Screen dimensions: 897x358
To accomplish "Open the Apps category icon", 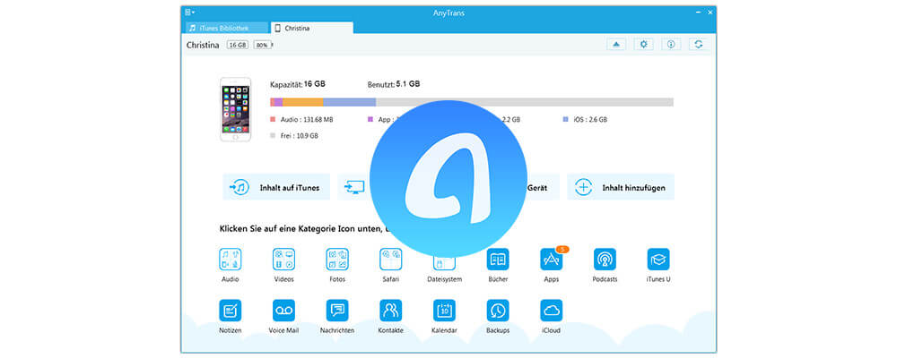I will coord(552,260).
